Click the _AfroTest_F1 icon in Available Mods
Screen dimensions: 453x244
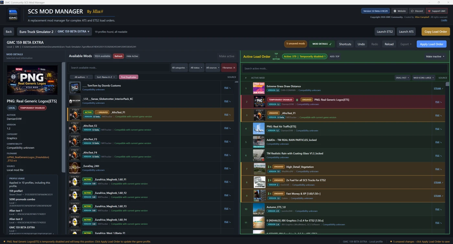(x=75, y=114)
